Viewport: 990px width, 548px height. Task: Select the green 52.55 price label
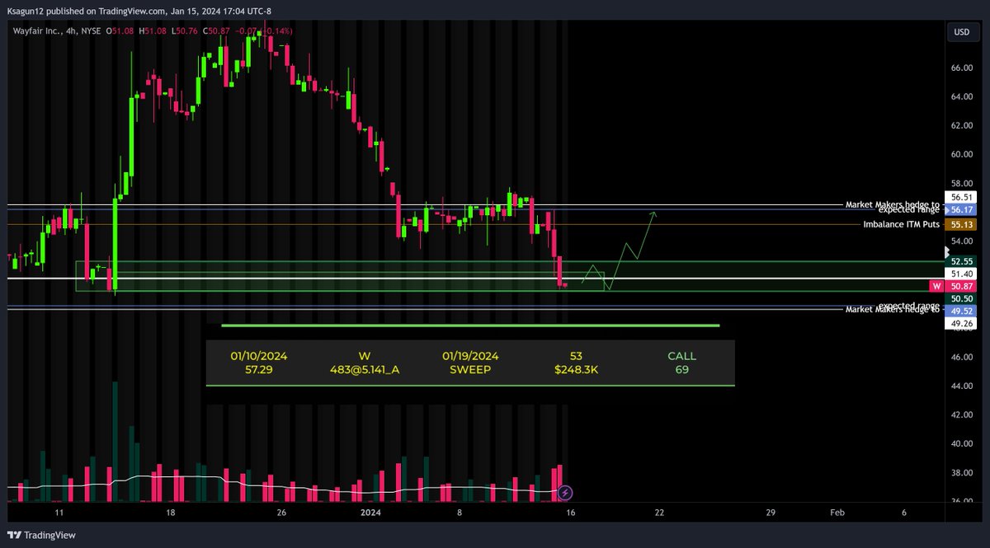[x=963, y=261]
